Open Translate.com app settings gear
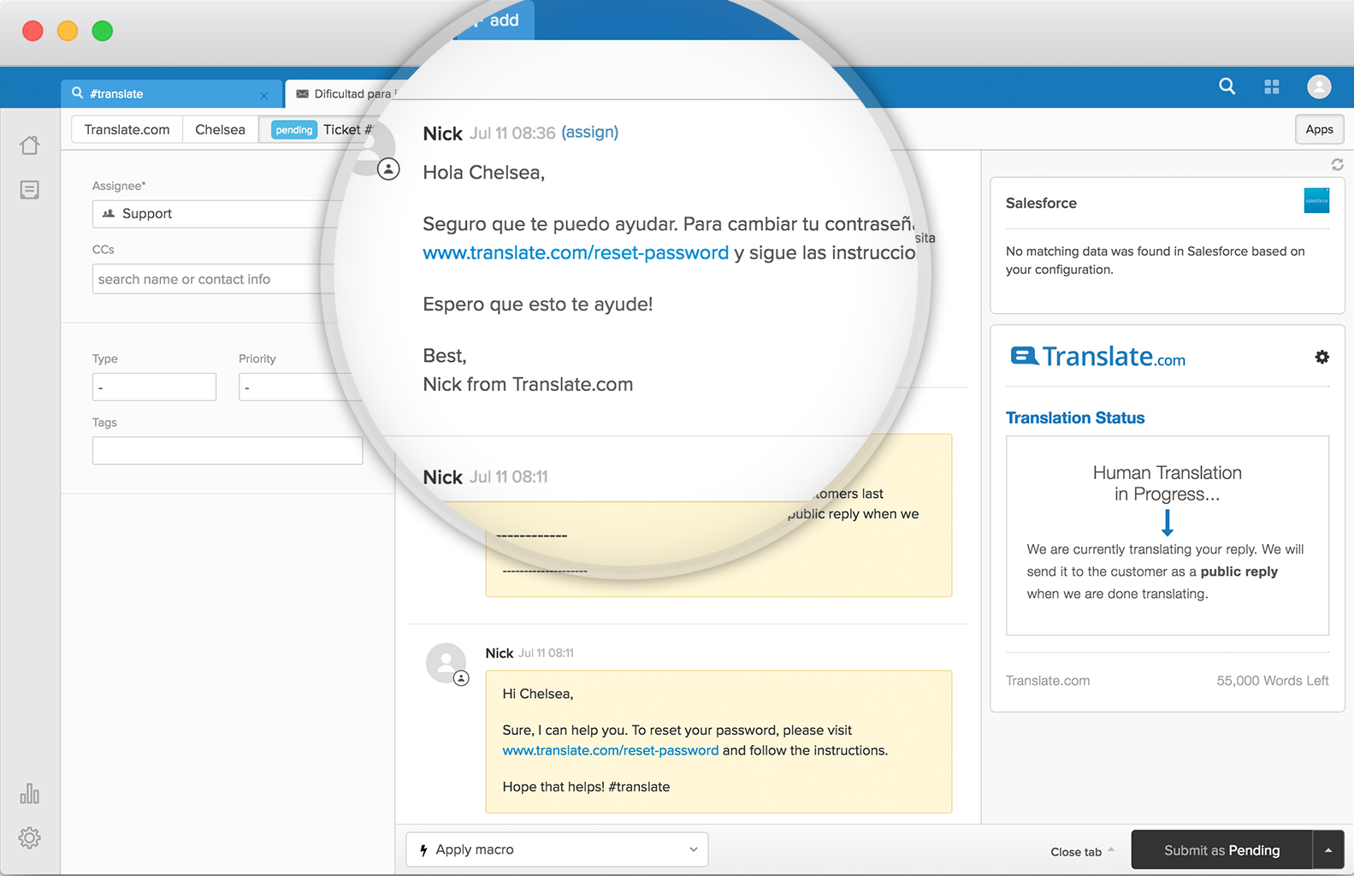The width and height of the screenshot is (1354, 876). pos(1322,357)
